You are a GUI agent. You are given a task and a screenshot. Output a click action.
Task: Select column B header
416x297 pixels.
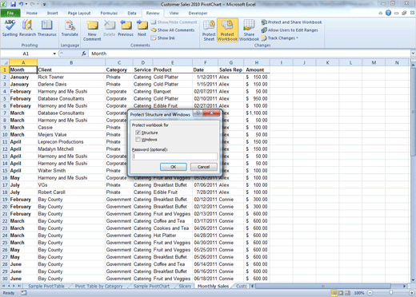point(71,62)
